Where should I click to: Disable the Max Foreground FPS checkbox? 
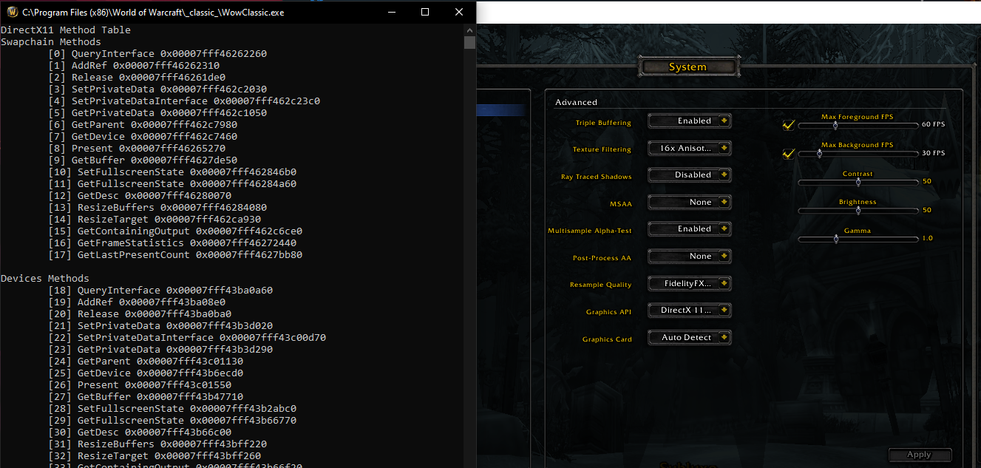point(788,125)
